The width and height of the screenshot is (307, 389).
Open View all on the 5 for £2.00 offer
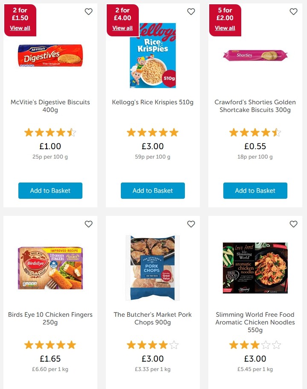(x=225, y=28)
